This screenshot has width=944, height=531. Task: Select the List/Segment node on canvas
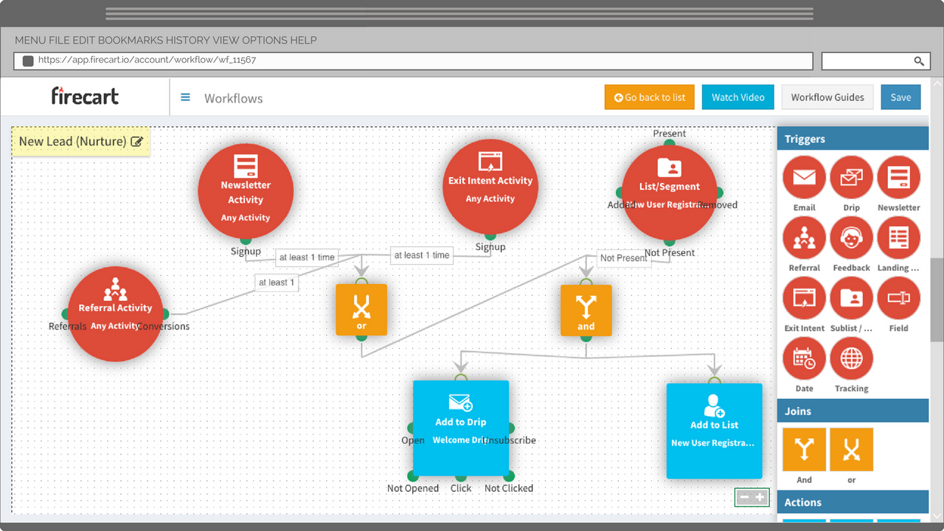tap(669, 192)
